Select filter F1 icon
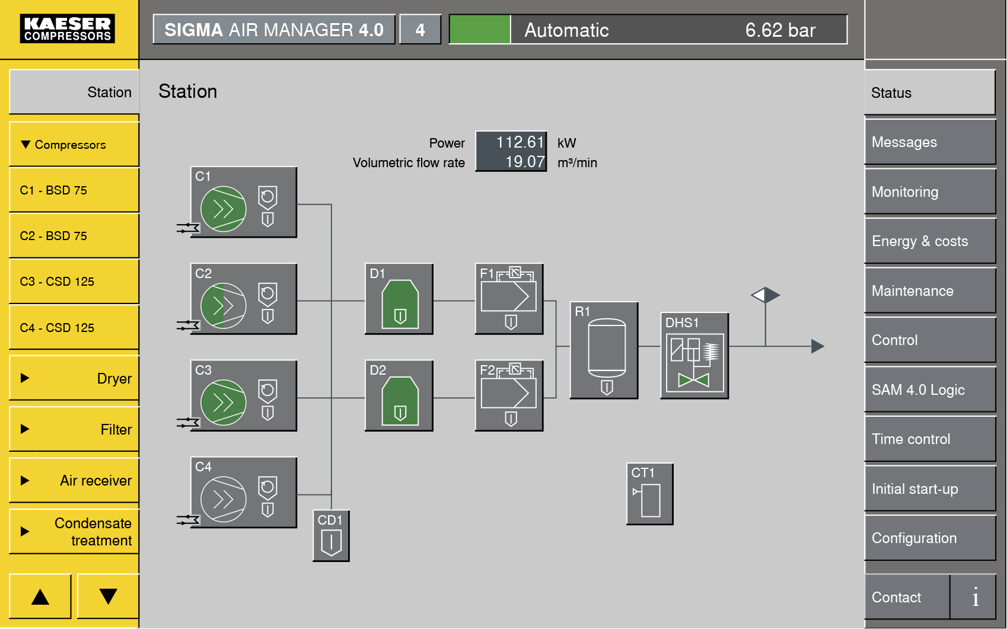This screenshot has height=629, width=1007. (509, 299)
